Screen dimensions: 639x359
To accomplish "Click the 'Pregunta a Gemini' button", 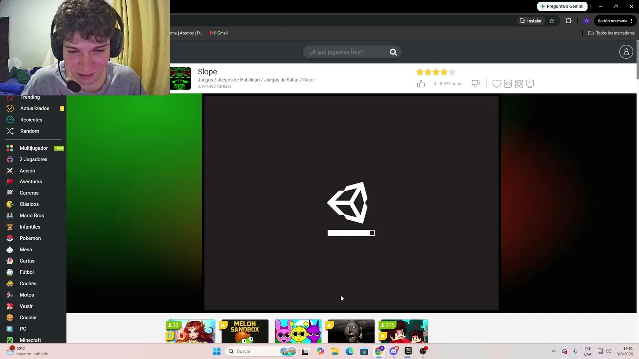I will coord(562,6).
